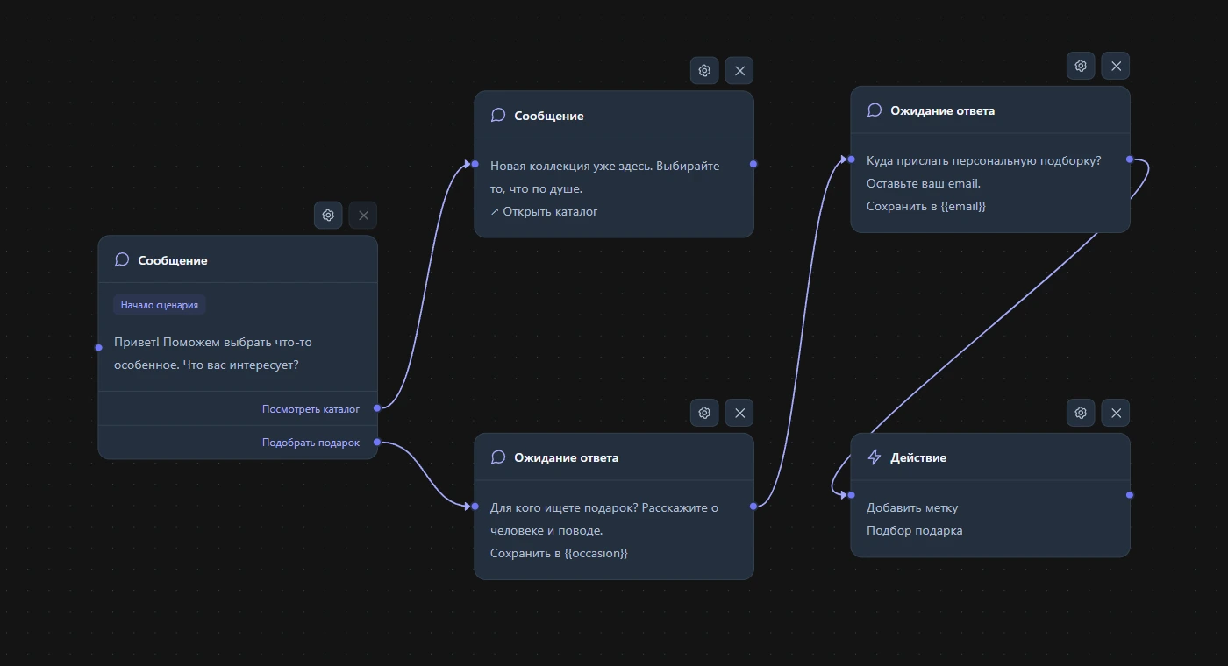Click input port of email wait node

851,159
